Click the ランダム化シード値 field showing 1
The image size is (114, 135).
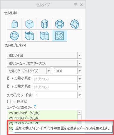[x=56, y=95]
